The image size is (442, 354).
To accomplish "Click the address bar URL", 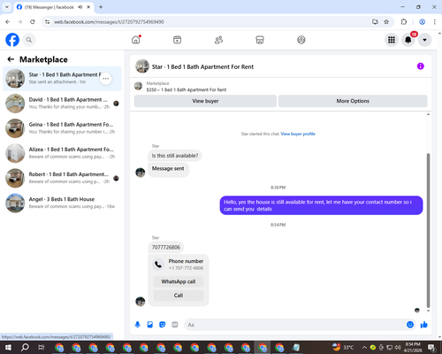I will tap(109, 22).
